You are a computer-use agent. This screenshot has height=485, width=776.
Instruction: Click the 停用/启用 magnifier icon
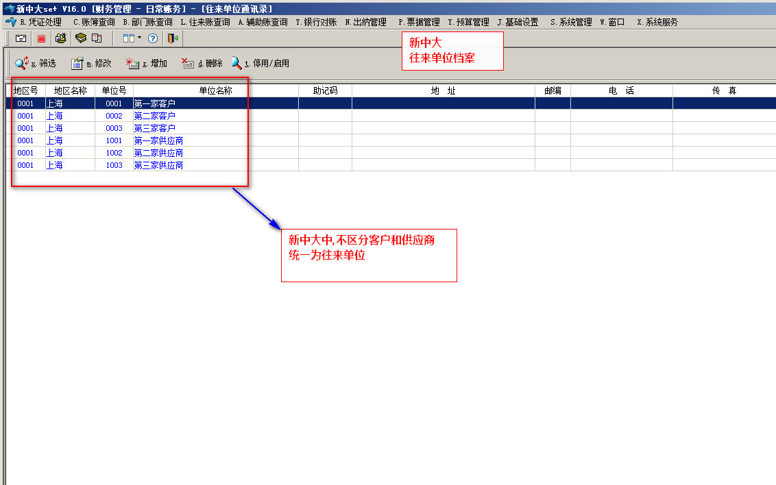click(237, 63)
